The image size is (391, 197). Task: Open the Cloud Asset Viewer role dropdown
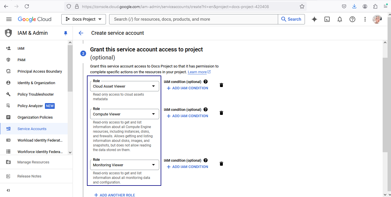tap(125, 86)
